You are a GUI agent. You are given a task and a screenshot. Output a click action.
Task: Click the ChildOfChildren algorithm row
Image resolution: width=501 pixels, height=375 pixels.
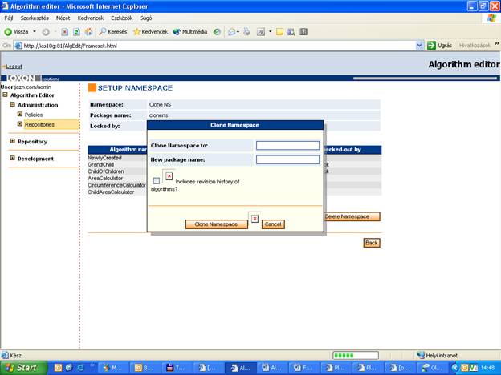(x=106, y=171)
